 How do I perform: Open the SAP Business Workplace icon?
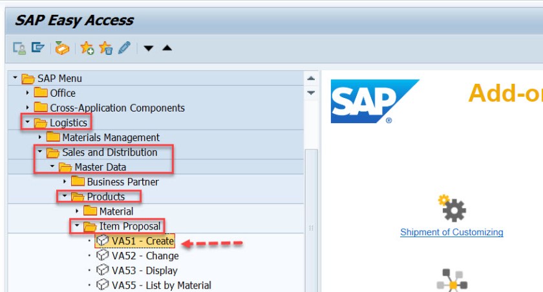coord(62,48)
